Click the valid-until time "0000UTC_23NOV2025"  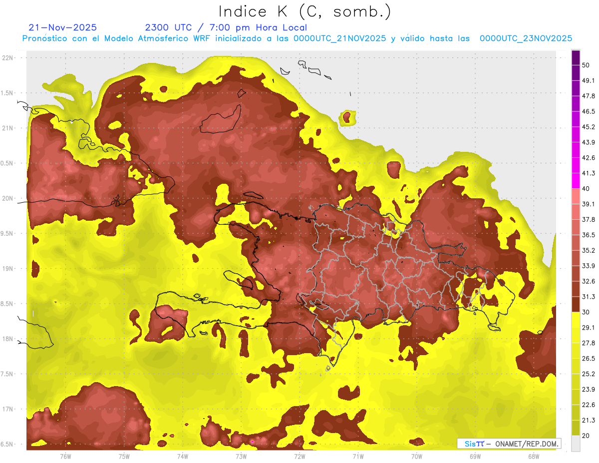tap(526, 38)
